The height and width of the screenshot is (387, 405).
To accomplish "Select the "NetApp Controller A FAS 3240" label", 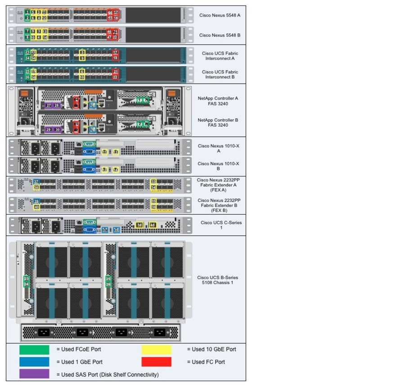I will click(x=218, y=101).
